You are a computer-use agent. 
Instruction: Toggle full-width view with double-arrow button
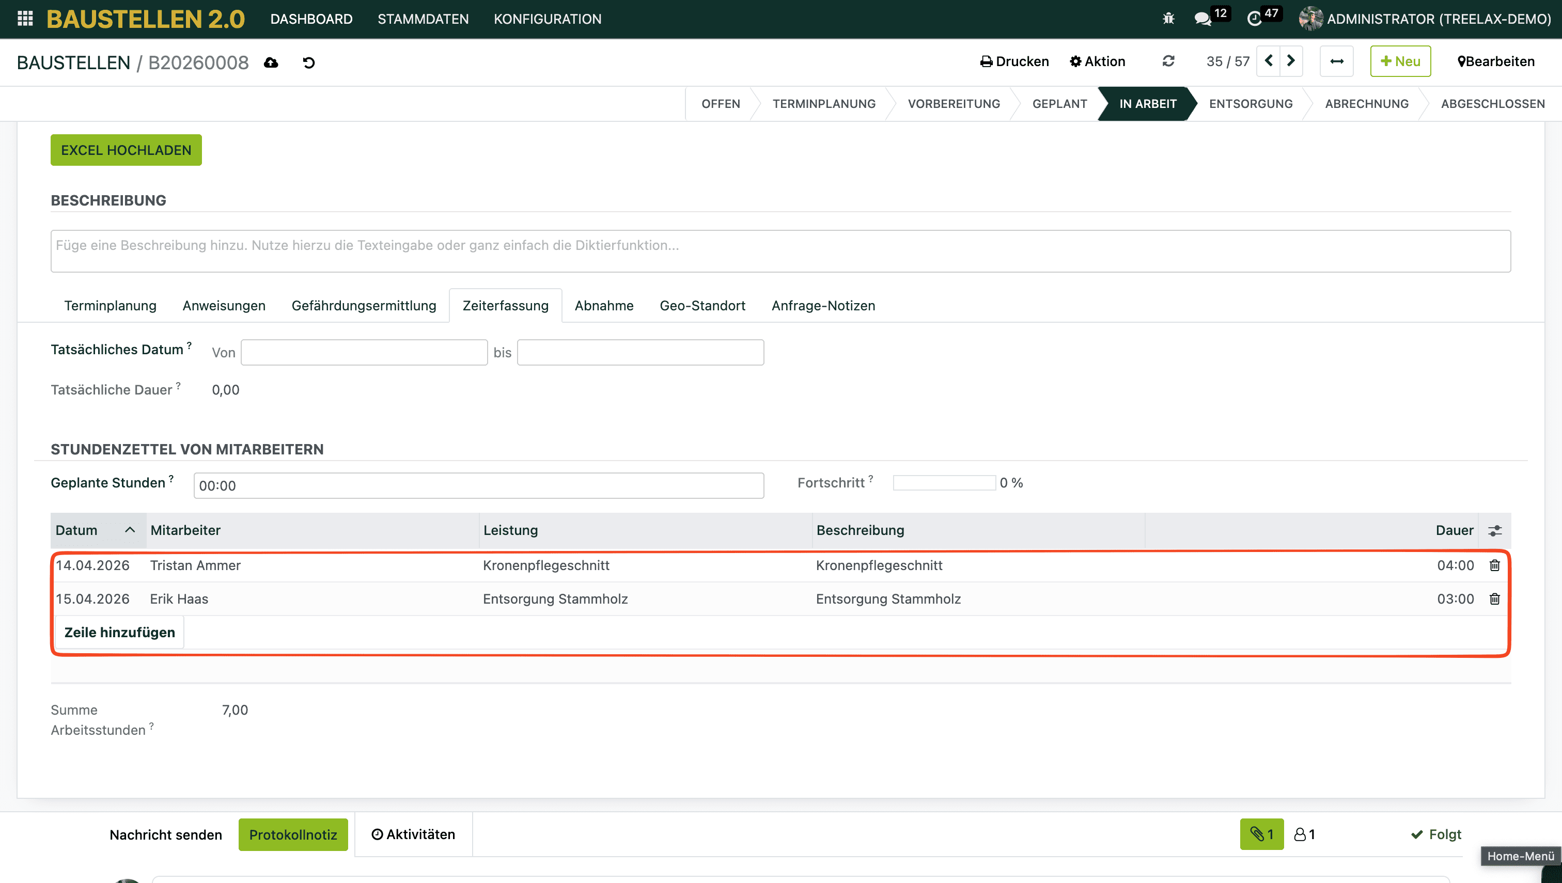(1336, 61)
